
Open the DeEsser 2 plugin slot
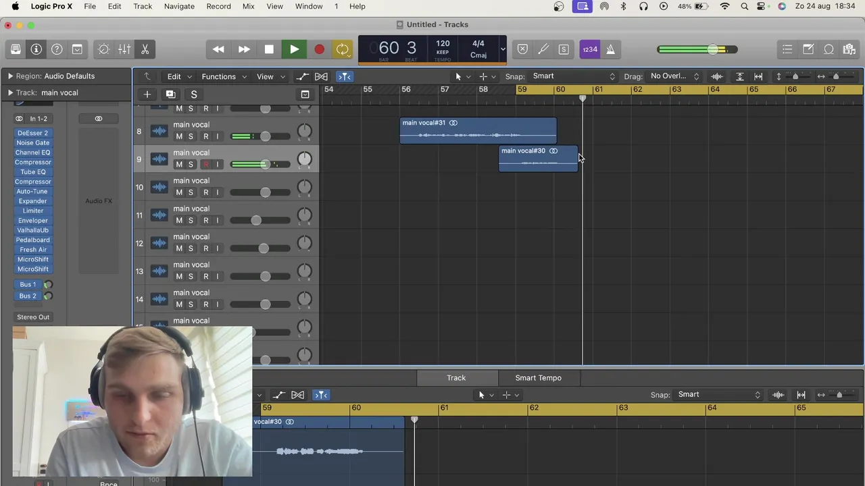tap(32, 133)
